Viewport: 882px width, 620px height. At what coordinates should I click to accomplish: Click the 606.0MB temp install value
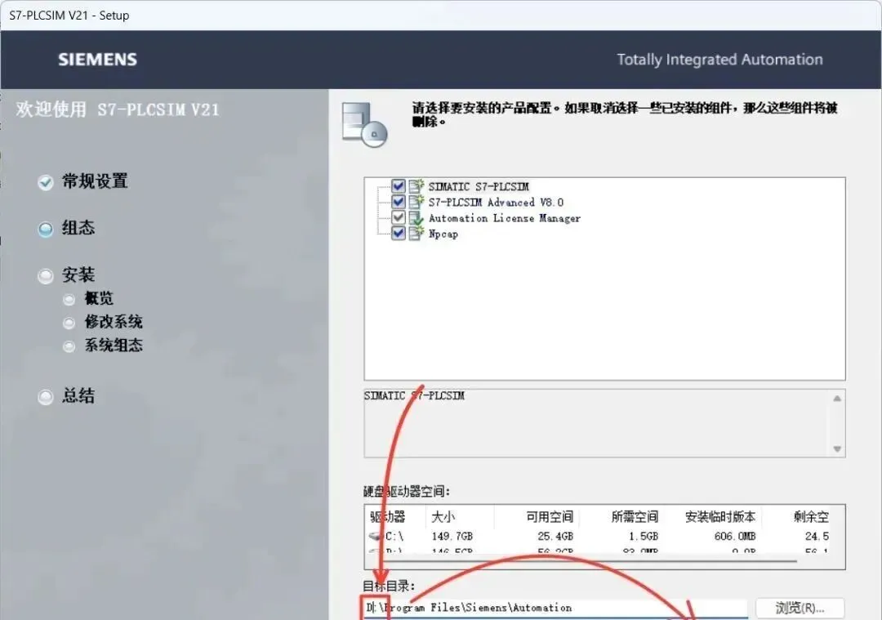(x=735, y=536)
